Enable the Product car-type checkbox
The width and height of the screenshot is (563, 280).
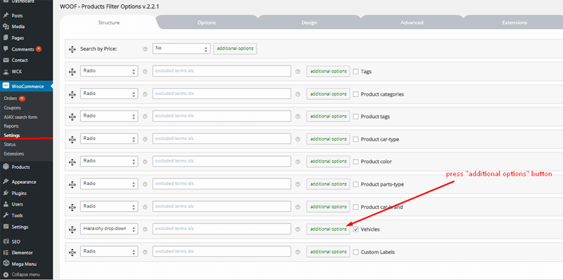[x=356, y=139]
